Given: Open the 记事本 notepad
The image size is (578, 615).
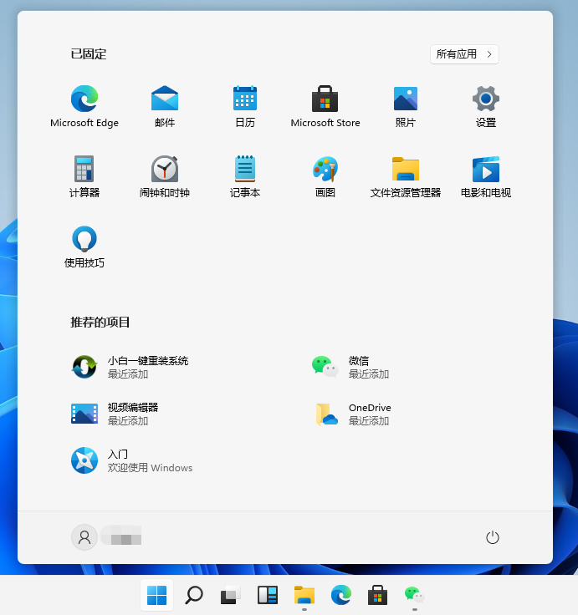Looking at the screenshot, I should 245,176.
